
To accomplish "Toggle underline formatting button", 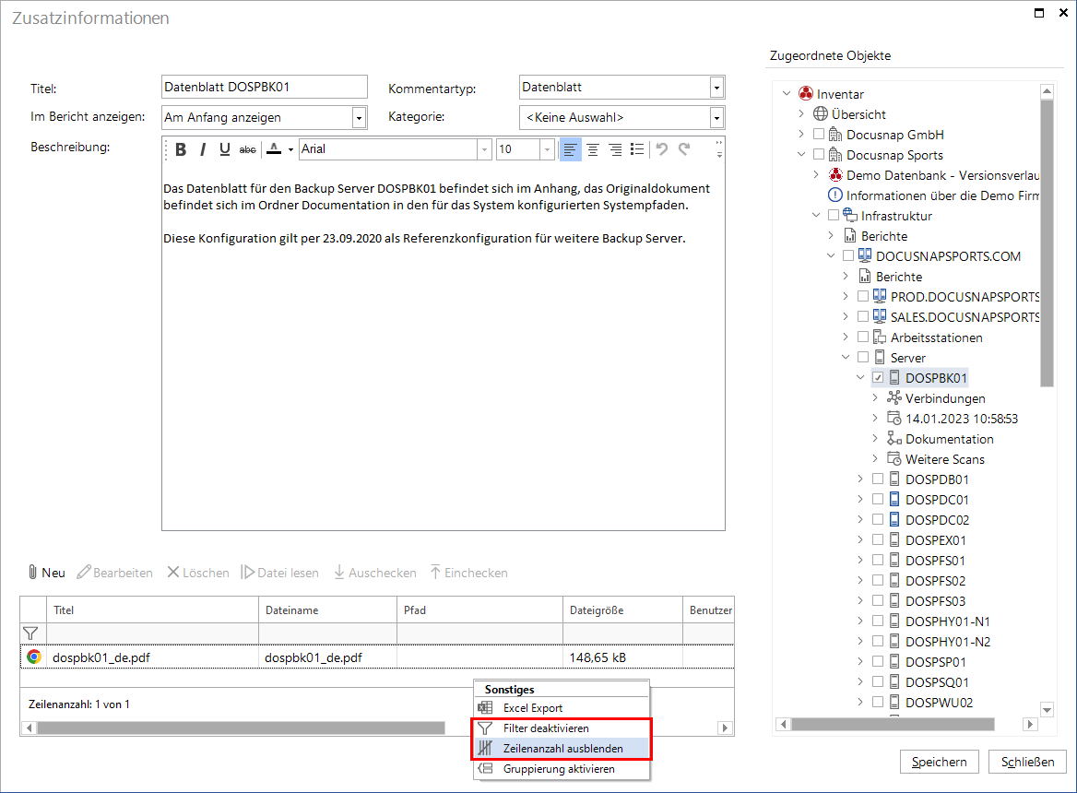I will 225,149.
